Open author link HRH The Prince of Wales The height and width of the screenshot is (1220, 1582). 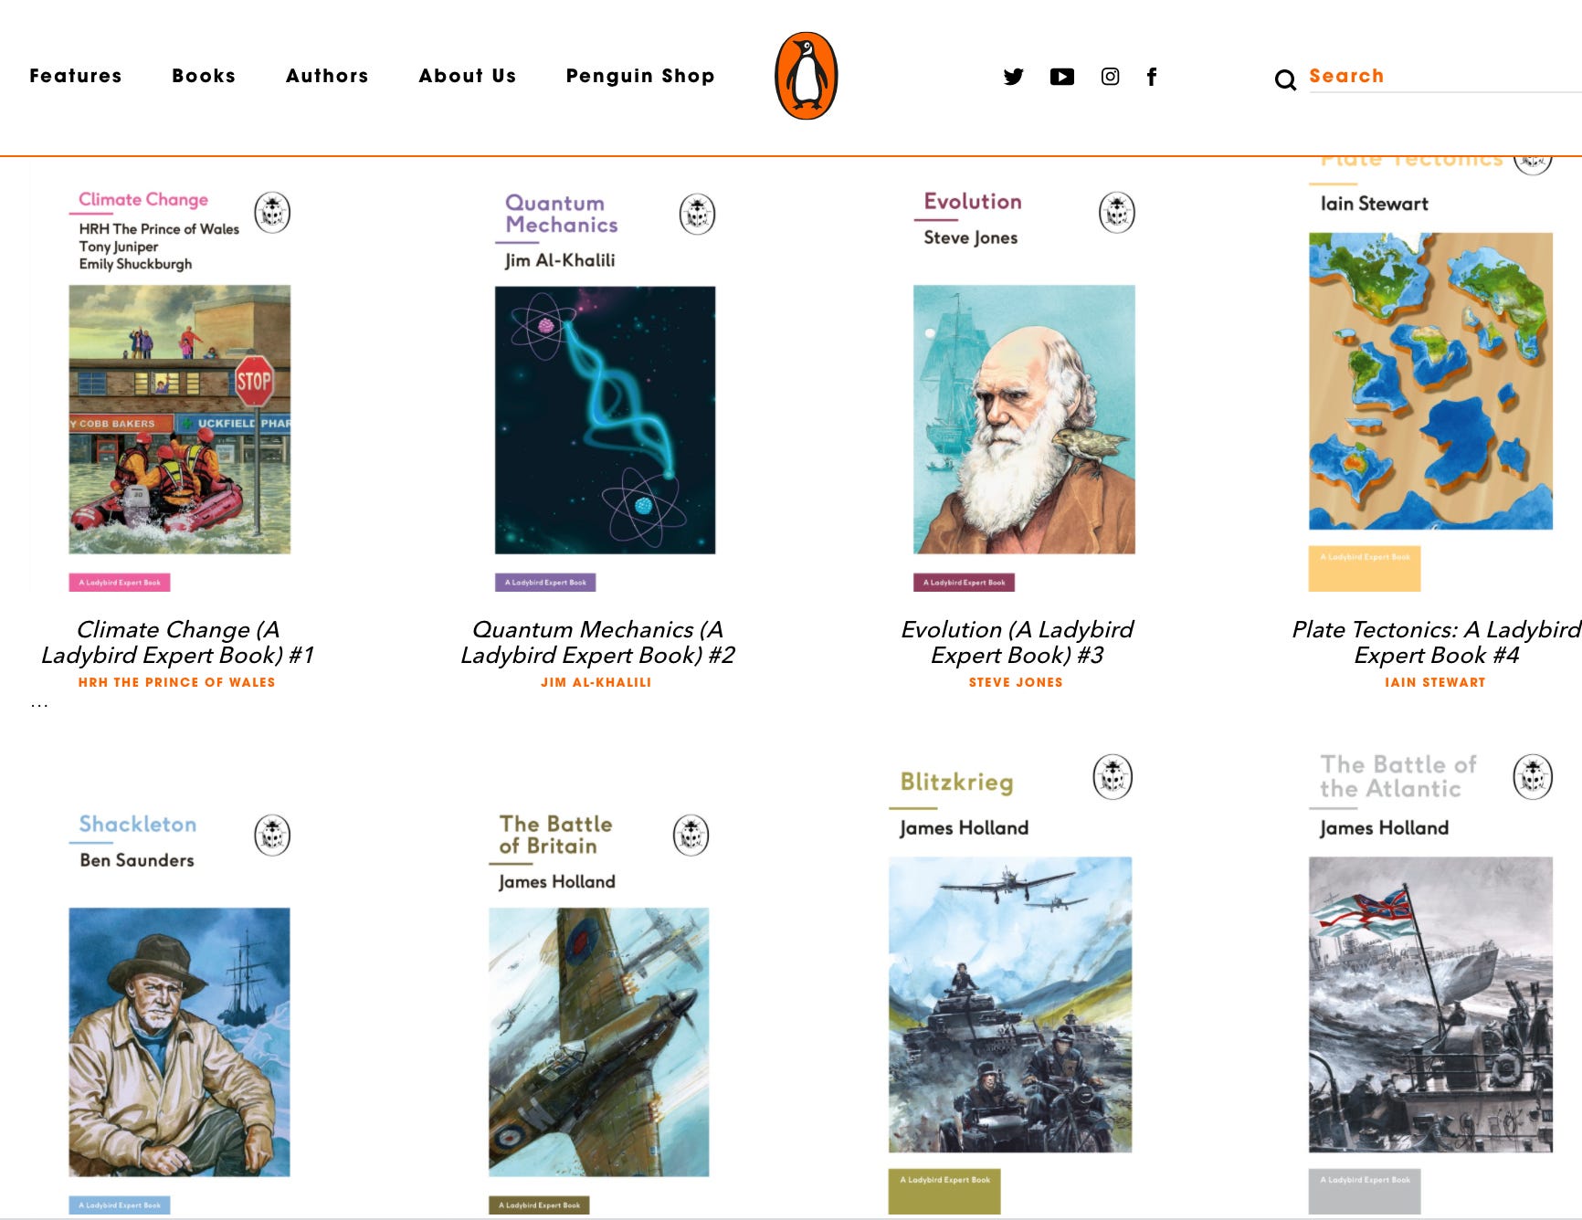point(176,682)
